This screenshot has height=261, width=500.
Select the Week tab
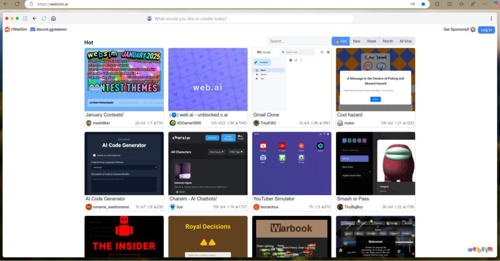[372, 41]
